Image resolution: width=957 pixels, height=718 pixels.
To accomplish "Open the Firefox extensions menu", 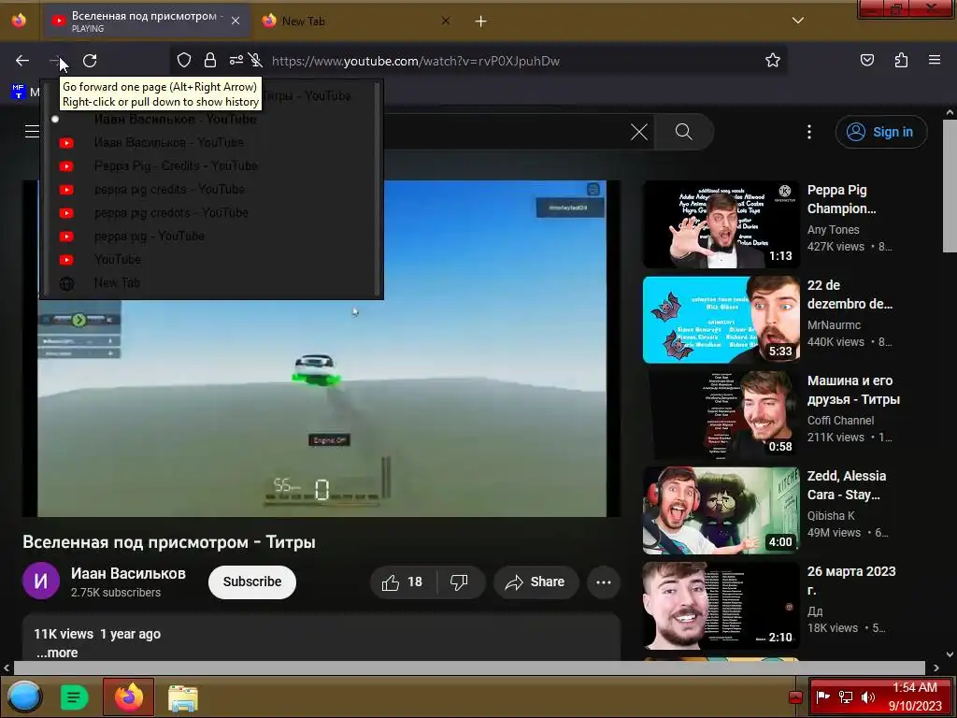I will coord(901,60).
